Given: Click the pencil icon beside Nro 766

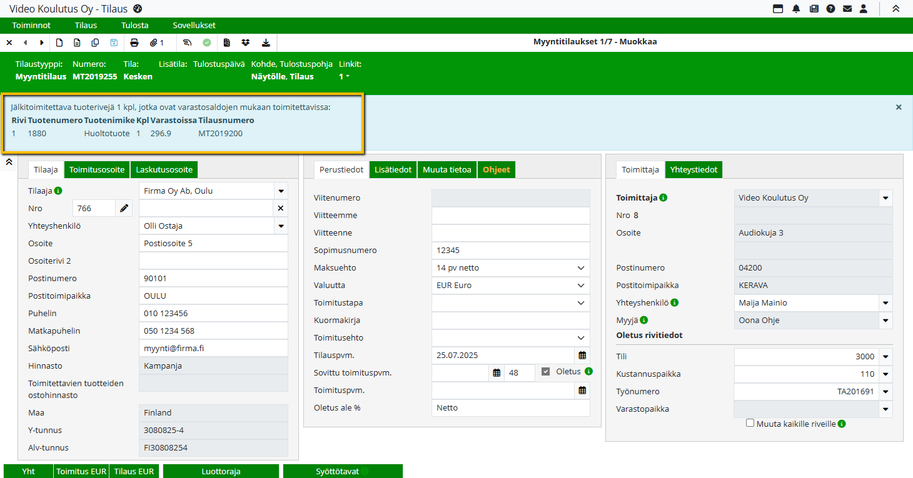Looking at the screenshot, I should pos(124,208).
